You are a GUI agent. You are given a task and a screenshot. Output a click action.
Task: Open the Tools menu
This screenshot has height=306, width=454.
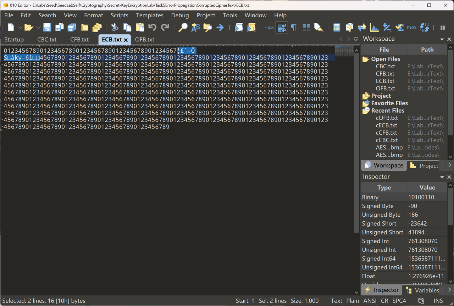pyautogui.click(x=230, y=15)
